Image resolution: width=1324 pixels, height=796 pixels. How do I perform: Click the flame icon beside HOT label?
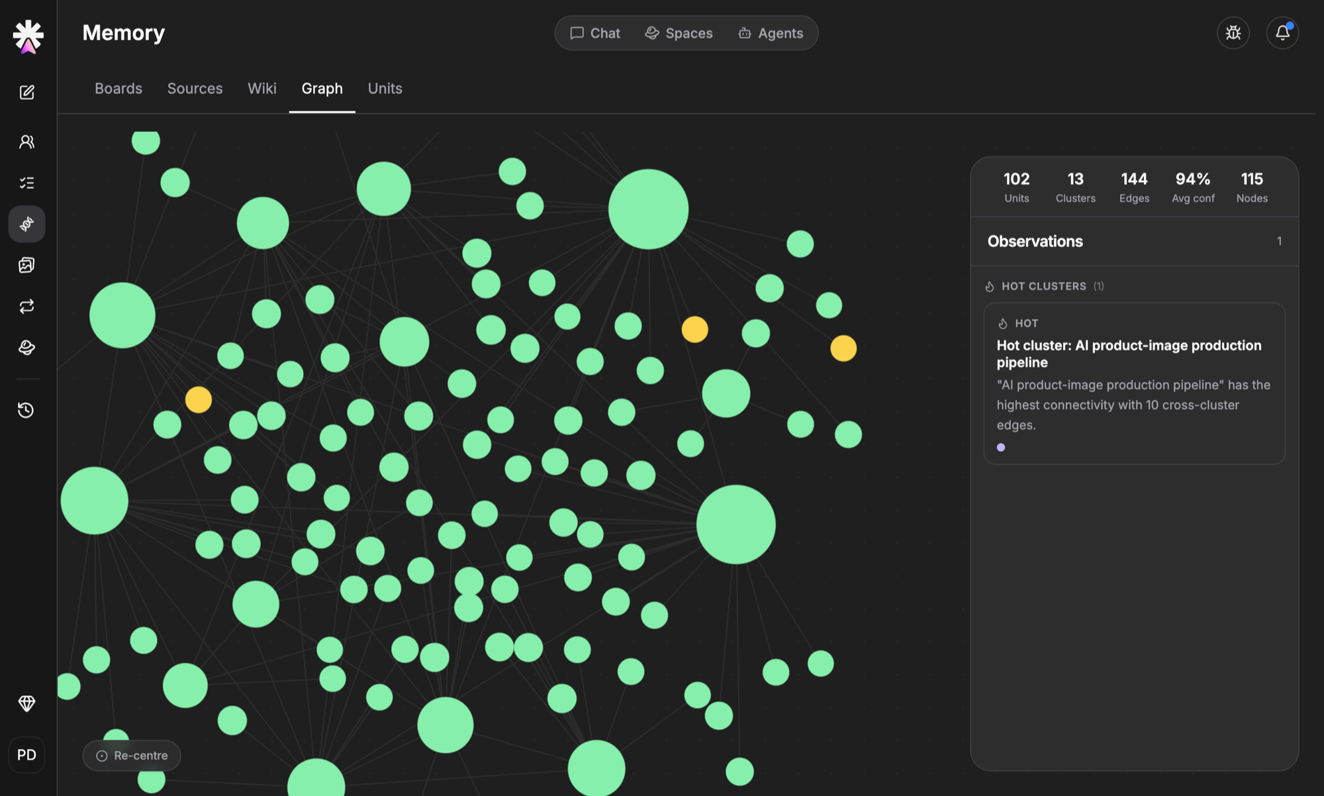coord(1003,323)
